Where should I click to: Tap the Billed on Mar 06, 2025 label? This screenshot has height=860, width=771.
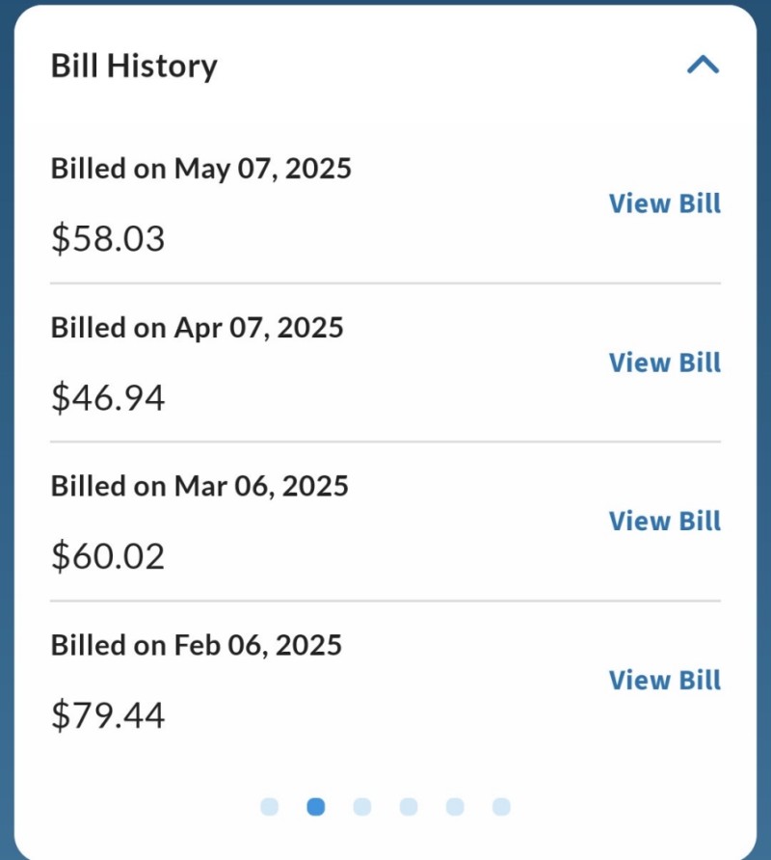(199, 486)
